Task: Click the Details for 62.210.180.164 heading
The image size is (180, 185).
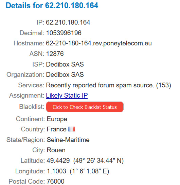Action: tap(52, 5)
